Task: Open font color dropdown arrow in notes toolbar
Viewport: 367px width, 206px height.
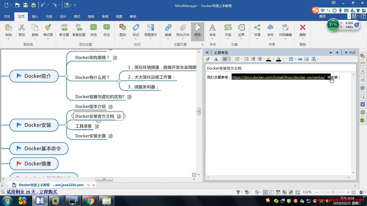Action: click(283, 59)
